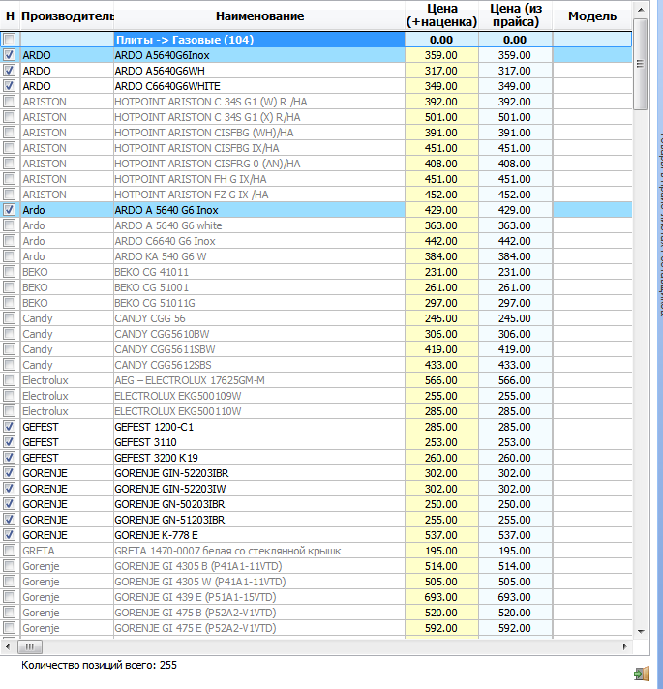Click the vertical scrollbar down arrow
The image size is (663, 689).
641,632
